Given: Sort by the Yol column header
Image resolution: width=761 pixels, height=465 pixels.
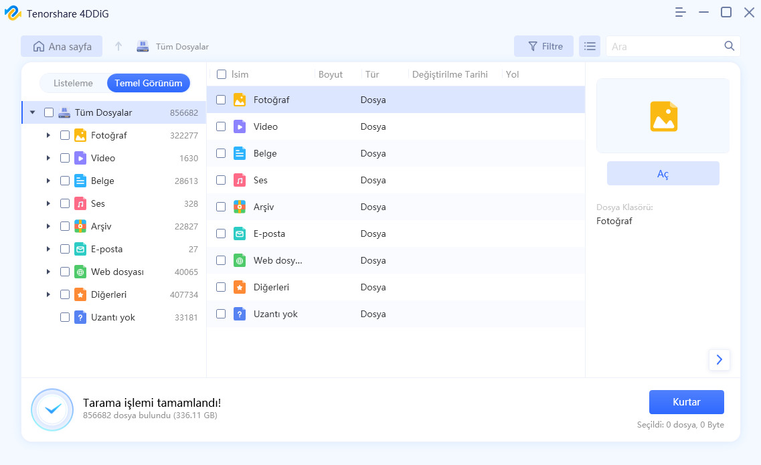Looking at the screenshot, I should [x=512, y=74].
